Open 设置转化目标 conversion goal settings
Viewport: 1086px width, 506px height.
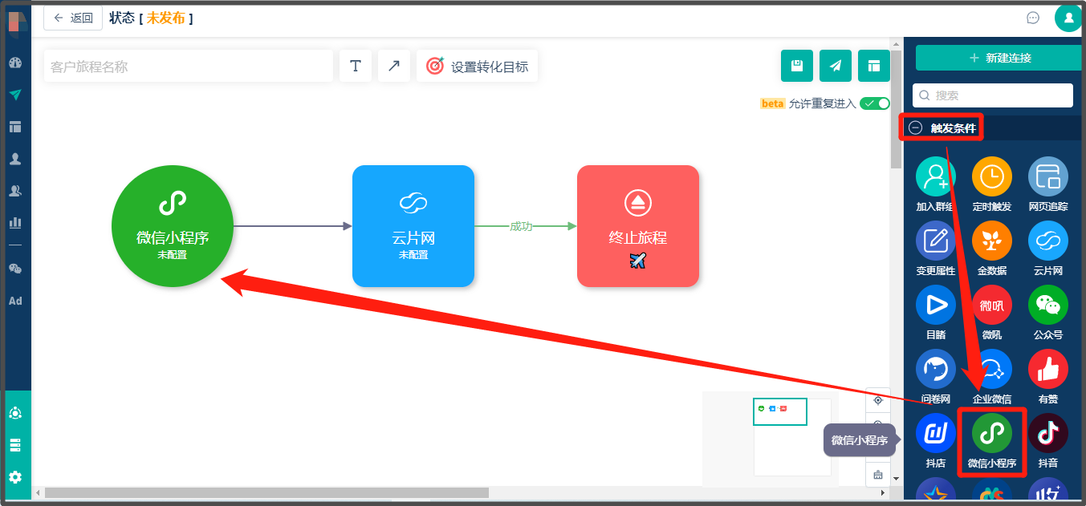[x=477, y=66]
